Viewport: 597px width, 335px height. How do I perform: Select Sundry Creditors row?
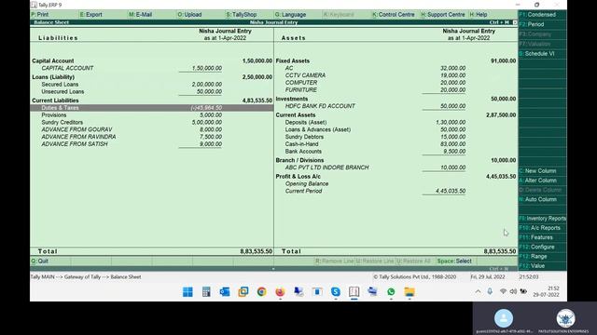pos(151,122)
